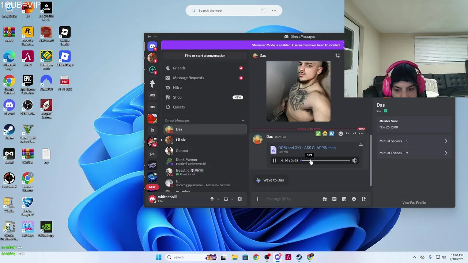
Task: Open DOM and GIO - ASS CLAPPIN.m4a link
Action: tap(307, 148)
